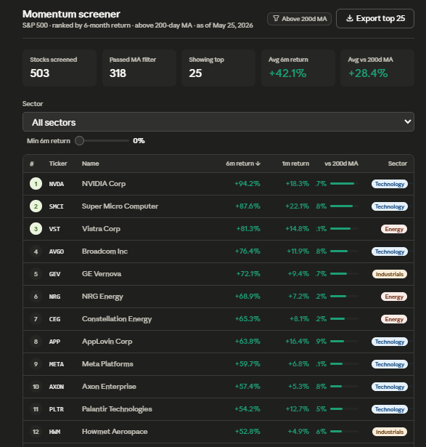Click Super Micro Computer name
426x447 pixels.
[x=120, y=206]
